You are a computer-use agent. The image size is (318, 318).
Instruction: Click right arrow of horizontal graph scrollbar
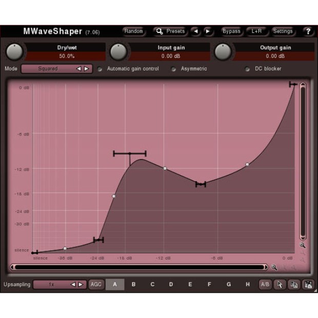(x=266, y=267)
